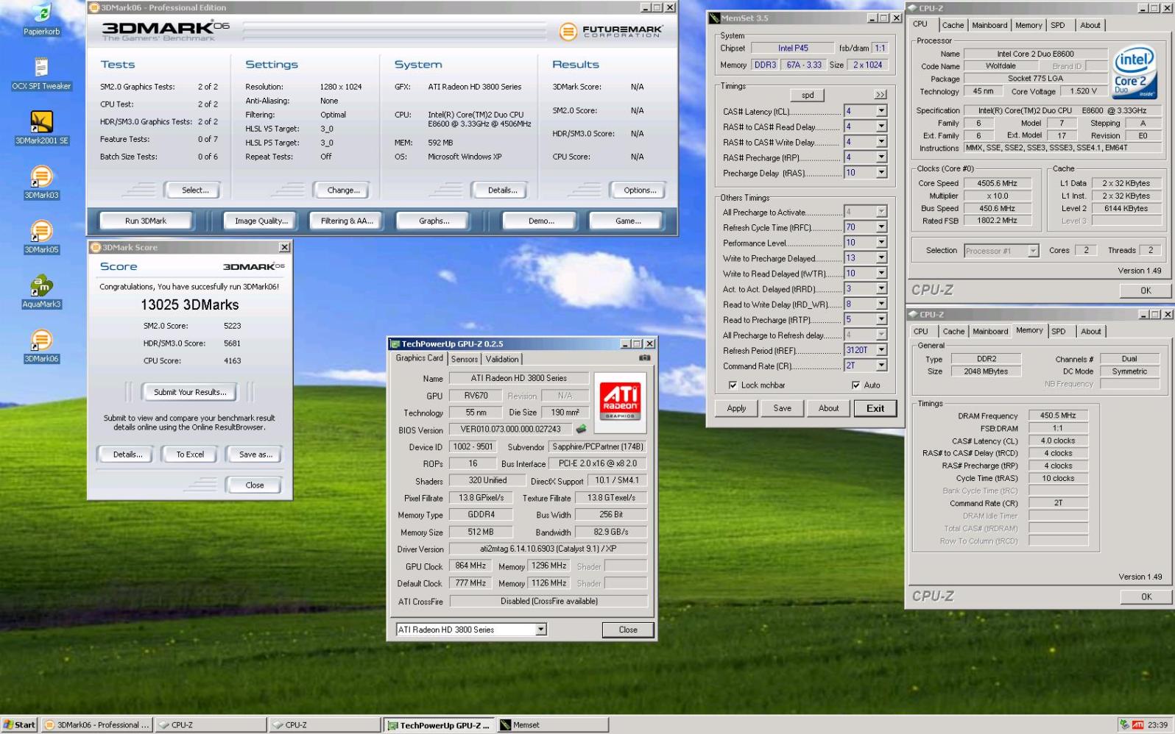The width and height of the screenshot is (1175, 734).
Task: Click the Options... button under Results
Action: pyautogui.click(x=640, y=190)
